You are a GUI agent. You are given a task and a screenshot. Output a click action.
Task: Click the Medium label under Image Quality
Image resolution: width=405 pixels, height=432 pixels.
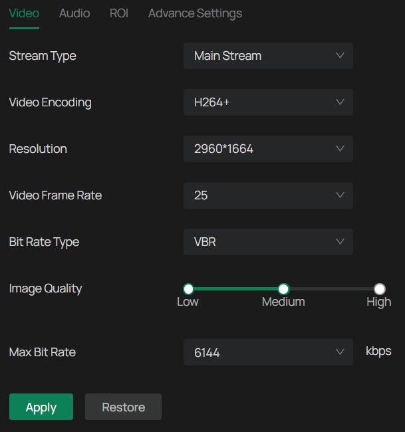[x=283, y=302]
